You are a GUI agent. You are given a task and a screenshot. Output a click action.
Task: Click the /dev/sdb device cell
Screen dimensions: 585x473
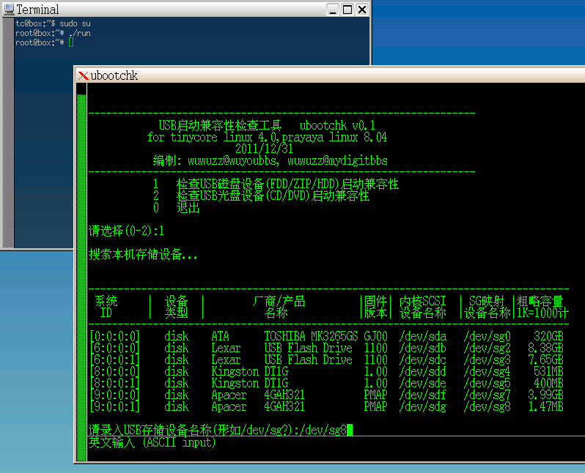point(423,348)
